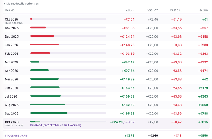Viewport: 212px width, 139px height.
Task: Click the Okt 2026 partial progress bar
Action: click(x=35, y=122)
